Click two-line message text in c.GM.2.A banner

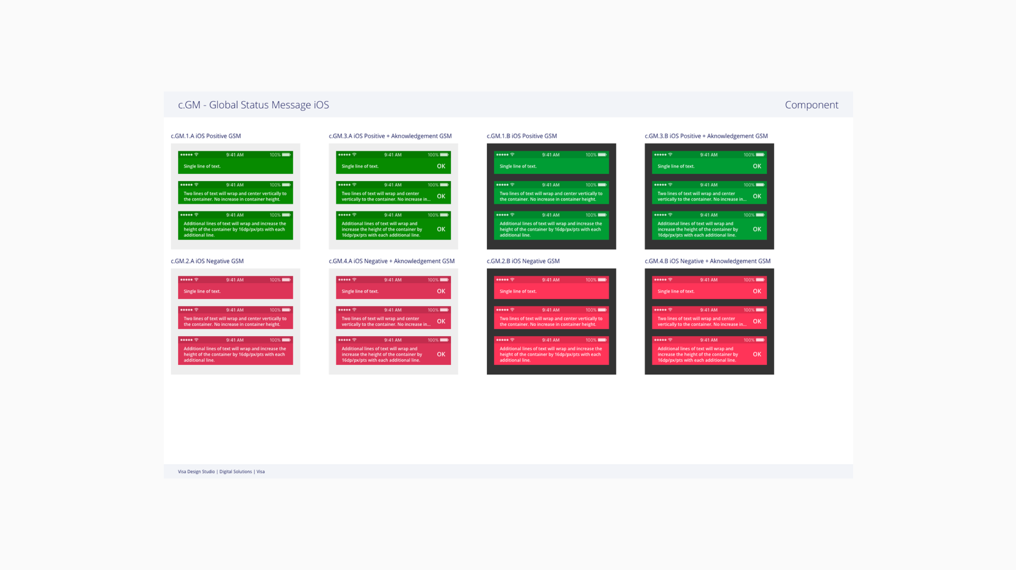235,322
